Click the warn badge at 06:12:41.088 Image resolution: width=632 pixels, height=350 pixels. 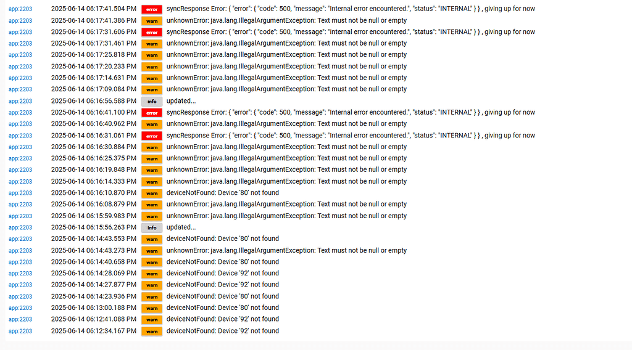[x=151, y=319]
